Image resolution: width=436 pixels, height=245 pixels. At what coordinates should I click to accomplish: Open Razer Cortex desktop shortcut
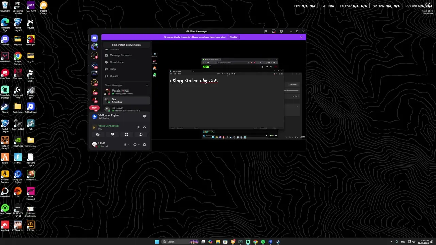click(x=5, y=209)
